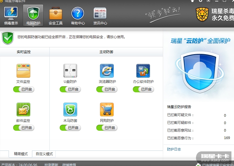Open the 帮助中心 question mark icon
The height and width of the screenshot is (166, 234).
coord(78,13)
